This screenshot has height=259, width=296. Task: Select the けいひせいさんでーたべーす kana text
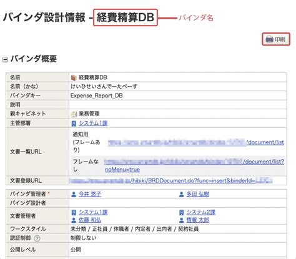[x=104, y=86]
